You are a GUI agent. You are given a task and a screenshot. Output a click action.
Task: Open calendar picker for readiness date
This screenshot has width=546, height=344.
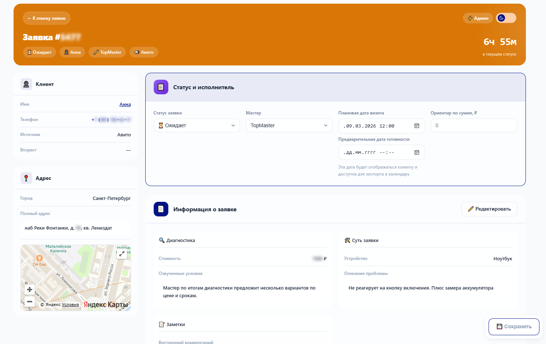click(417, 152)
